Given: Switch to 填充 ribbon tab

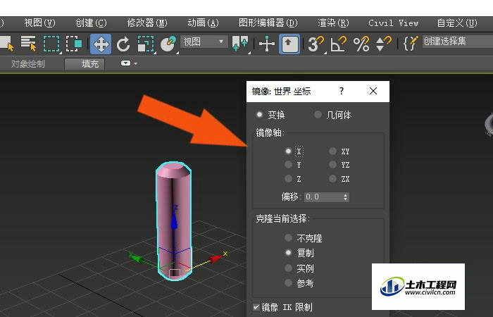Looking at the screenshot, I should pos(85,64).
